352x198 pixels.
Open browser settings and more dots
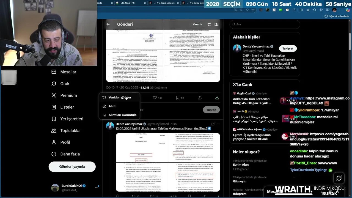341,10
